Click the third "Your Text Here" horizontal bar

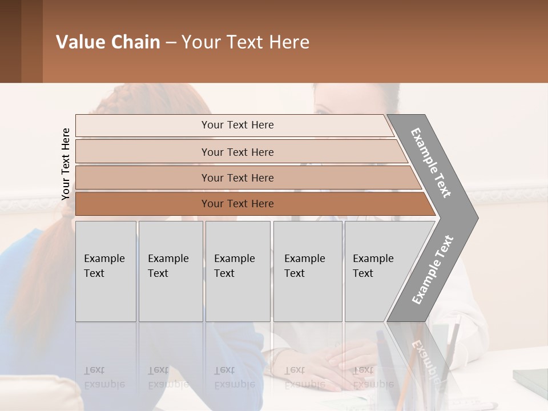pos(237,178)
